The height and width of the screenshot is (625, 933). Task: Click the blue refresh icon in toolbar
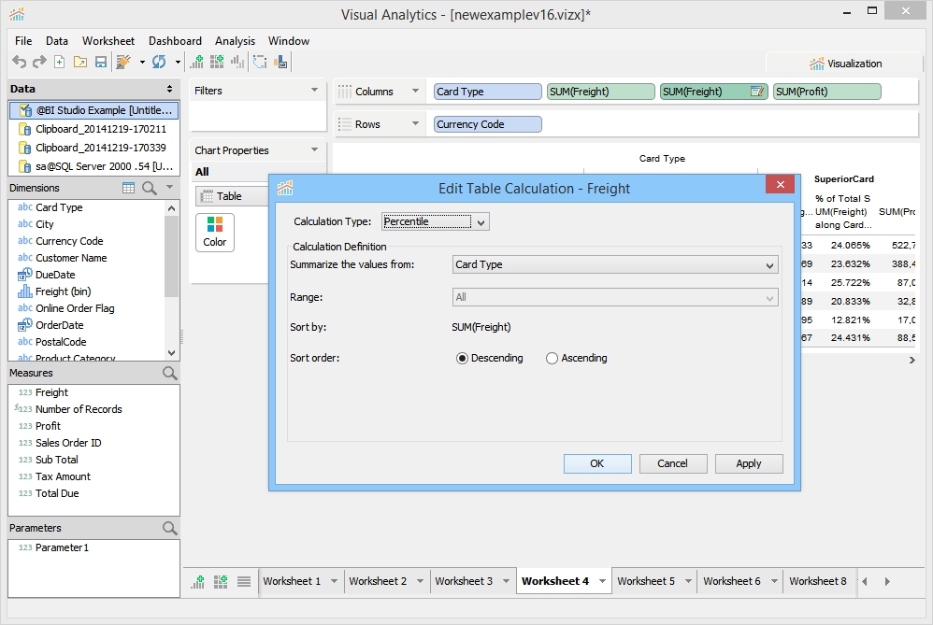click(x=159, y=62)
